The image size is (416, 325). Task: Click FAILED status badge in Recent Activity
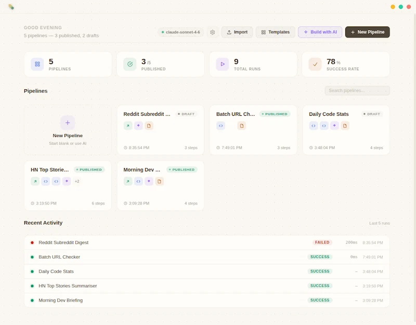[x=322, y=242]
